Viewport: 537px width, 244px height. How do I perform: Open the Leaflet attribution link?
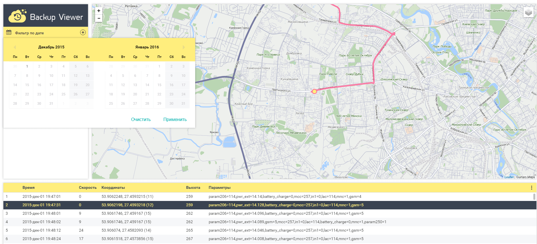[x=509, y=177]
